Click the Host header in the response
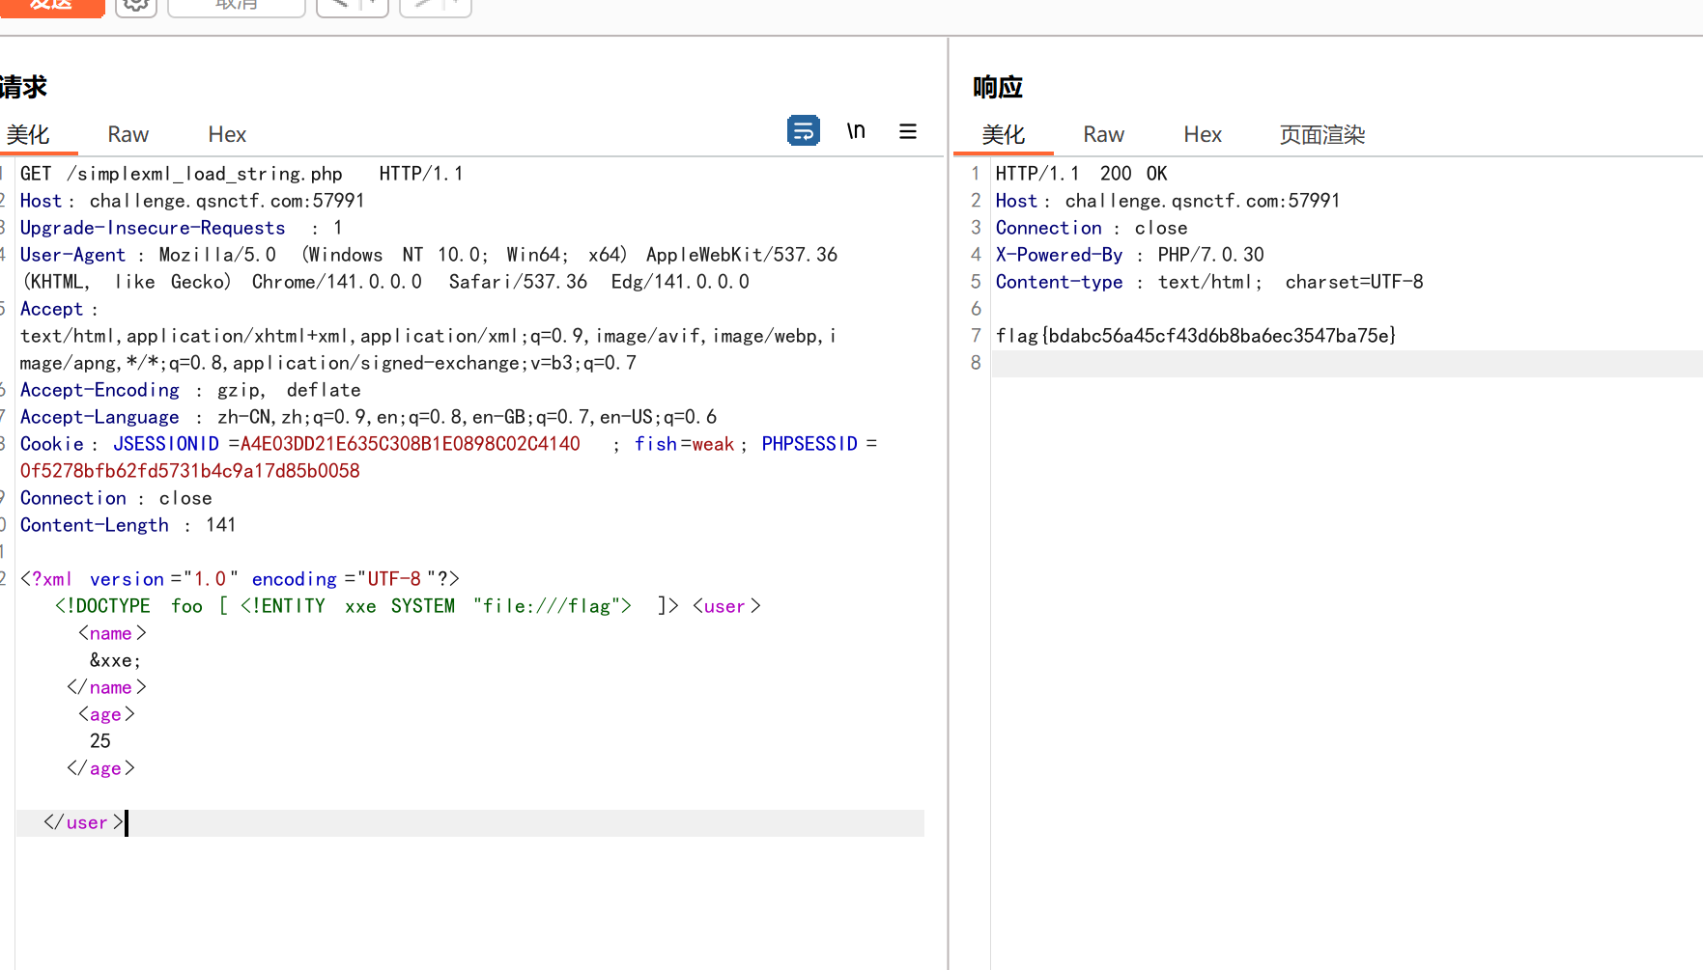 1168,201
